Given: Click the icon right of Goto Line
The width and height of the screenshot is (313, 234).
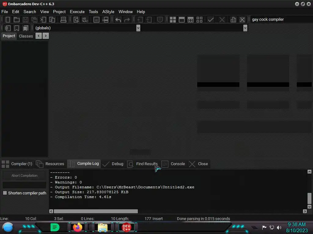Looking at the screenshot, I should [x=105, y=20].
